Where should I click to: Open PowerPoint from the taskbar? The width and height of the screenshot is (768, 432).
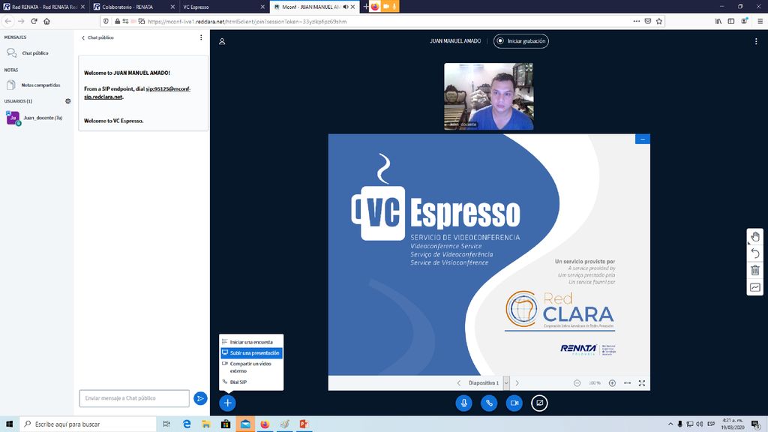pos(304,424)
